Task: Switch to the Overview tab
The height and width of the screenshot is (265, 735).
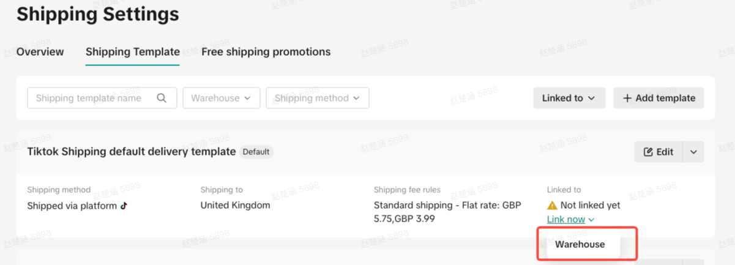Action: tap(40, 52)
